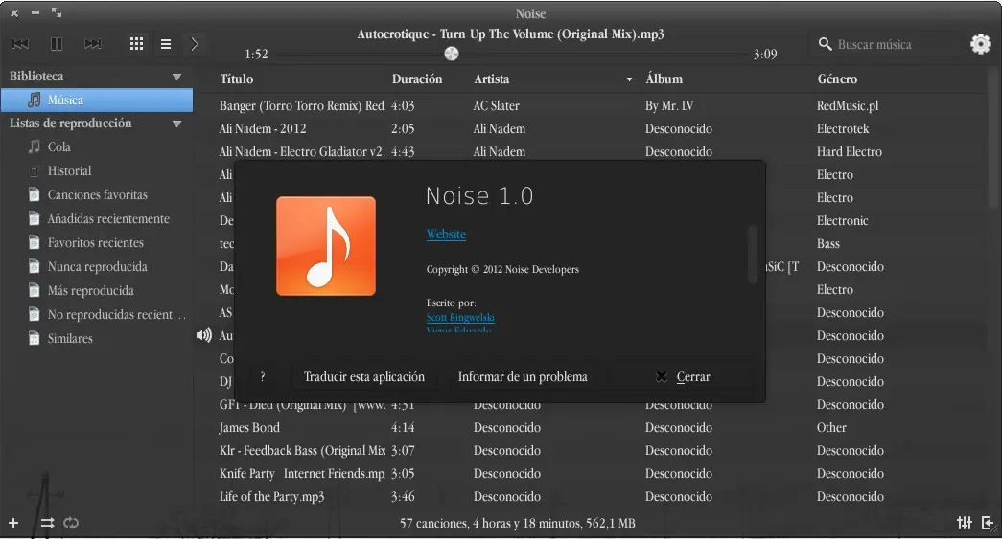Open the equalizer from the status bar
This screenshot has width=1002, height=539.
pos(965,523)
